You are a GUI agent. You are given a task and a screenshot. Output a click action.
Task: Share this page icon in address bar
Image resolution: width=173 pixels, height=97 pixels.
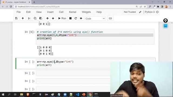coord(141,6)
